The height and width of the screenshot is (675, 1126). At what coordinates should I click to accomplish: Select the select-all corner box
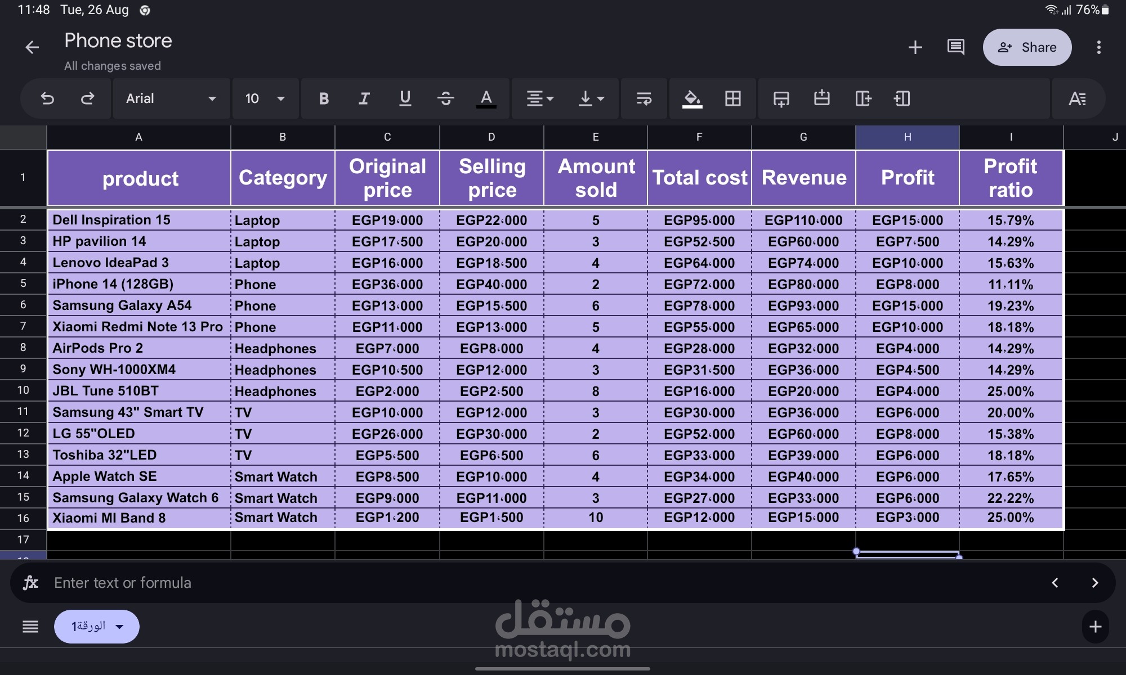(x=23, y=137)
